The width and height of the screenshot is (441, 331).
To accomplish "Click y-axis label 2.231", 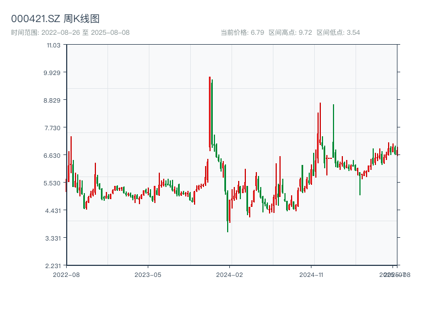I will pyautogui.click(x=53, y=266).
